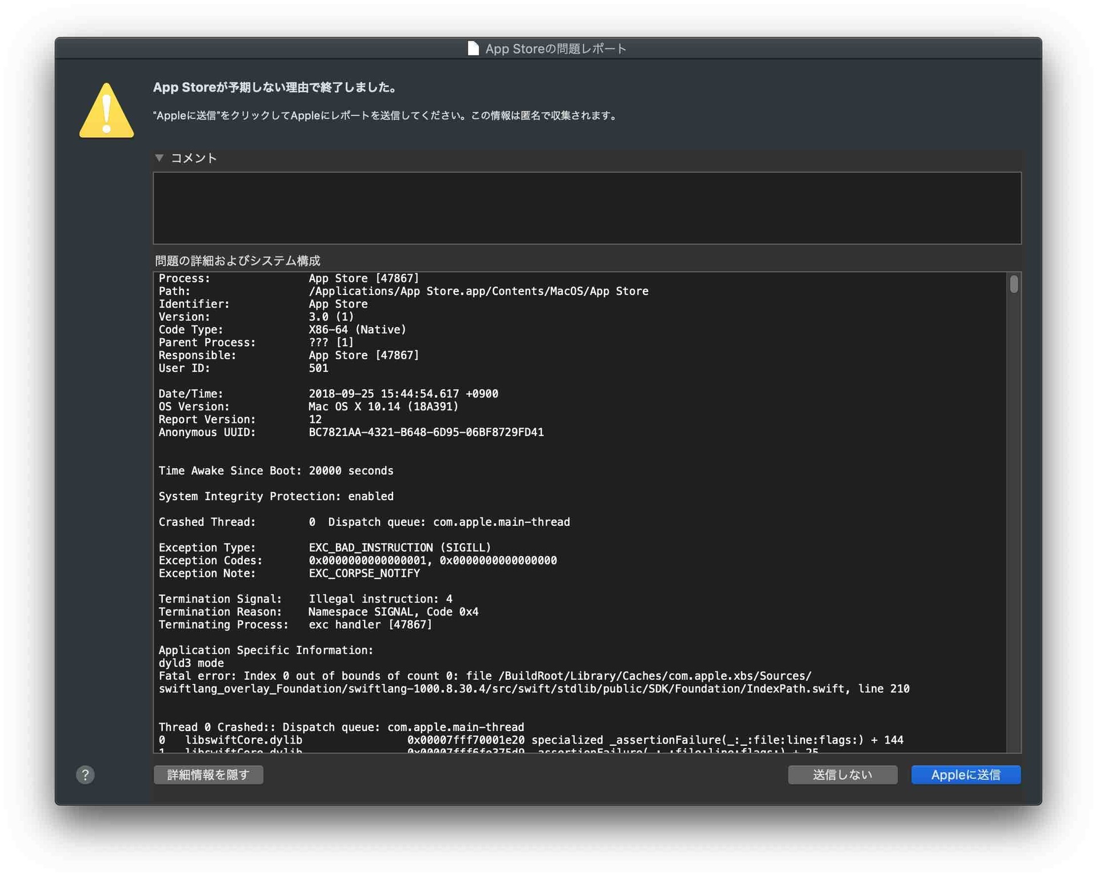Click the App Storeの問題レポート window title
The image size is (1097, 878).
point(555,49)
